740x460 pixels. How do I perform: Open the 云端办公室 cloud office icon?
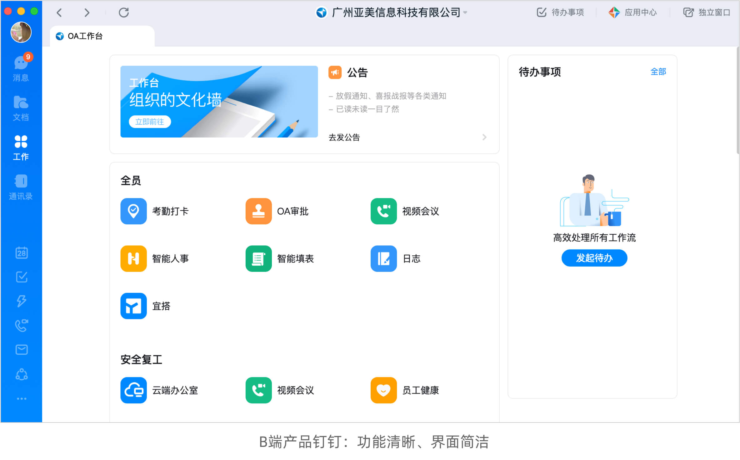(133, 390)
